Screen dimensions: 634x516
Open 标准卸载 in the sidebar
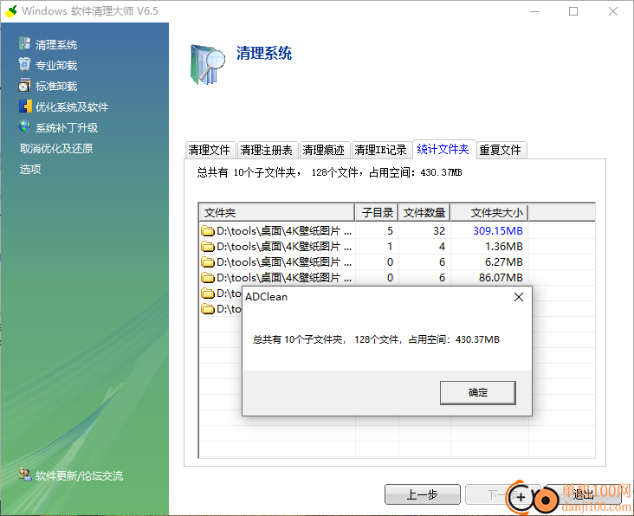56,86
